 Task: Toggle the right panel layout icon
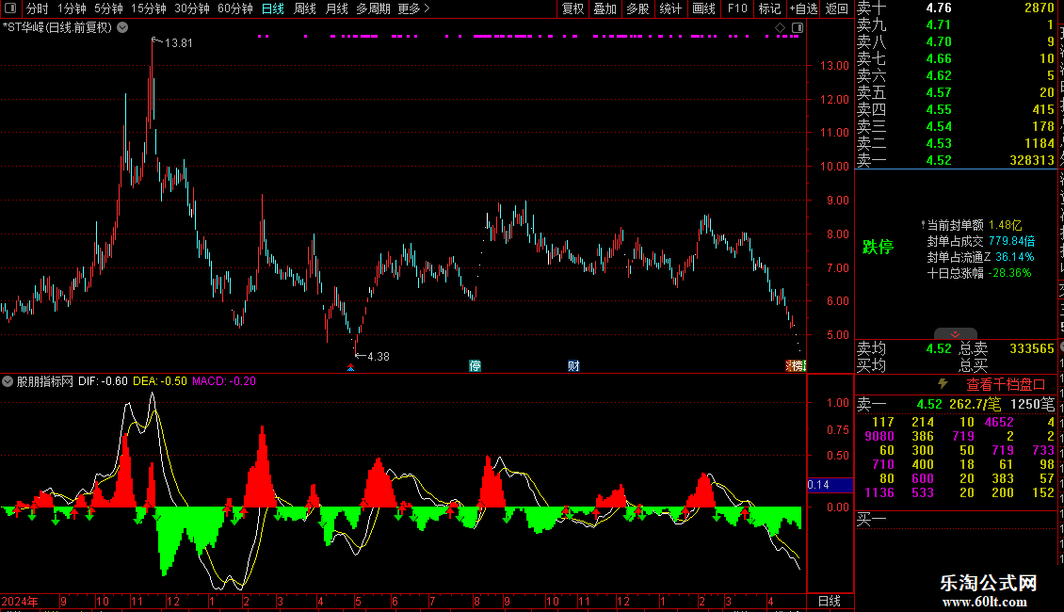798,28
